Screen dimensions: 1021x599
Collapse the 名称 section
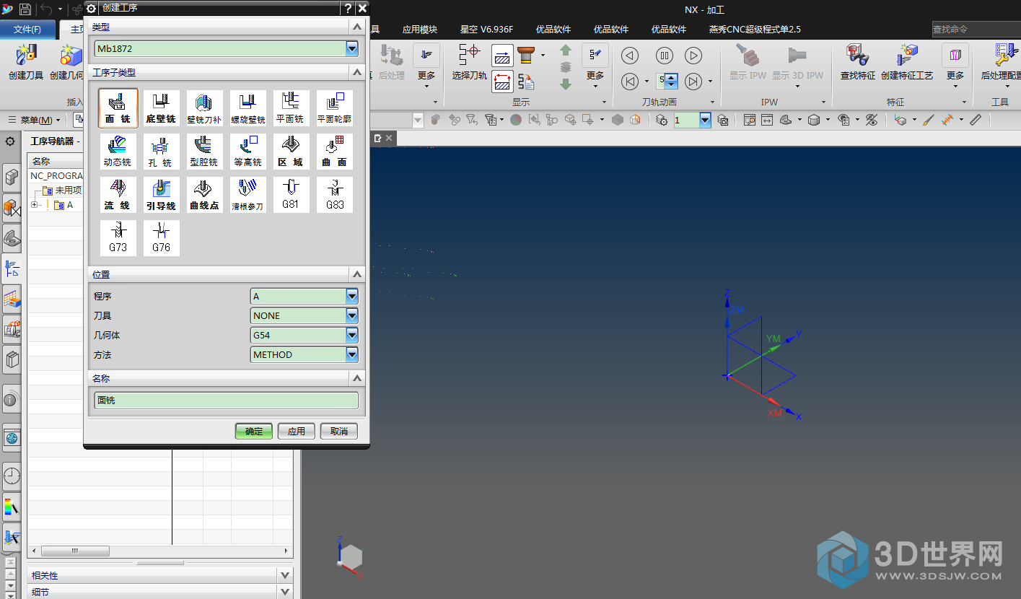356,377
